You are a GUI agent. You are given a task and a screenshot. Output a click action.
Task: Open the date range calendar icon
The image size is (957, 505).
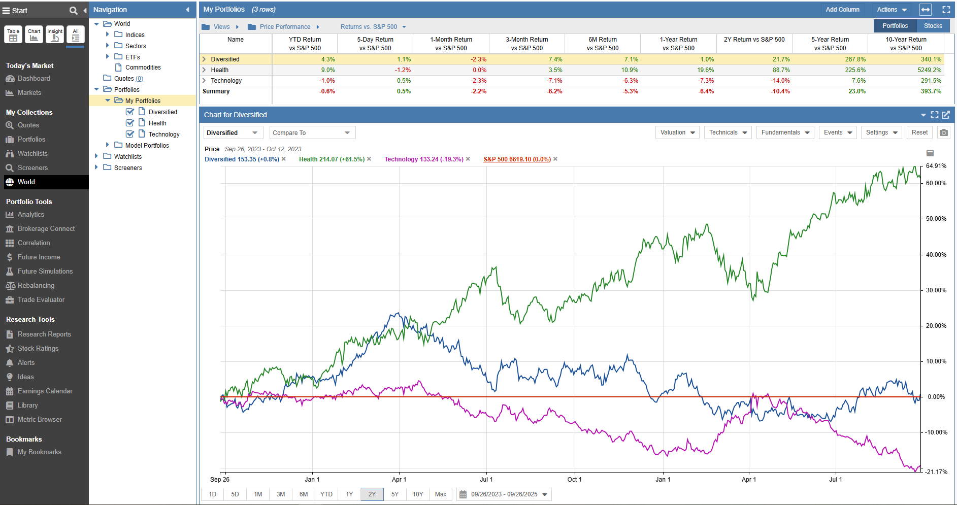[x=463, y=494]
